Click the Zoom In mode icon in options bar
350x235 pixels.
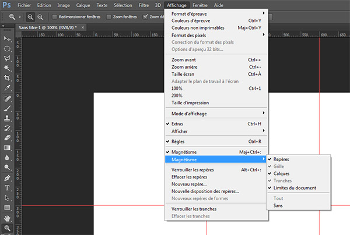click(30, 17)
